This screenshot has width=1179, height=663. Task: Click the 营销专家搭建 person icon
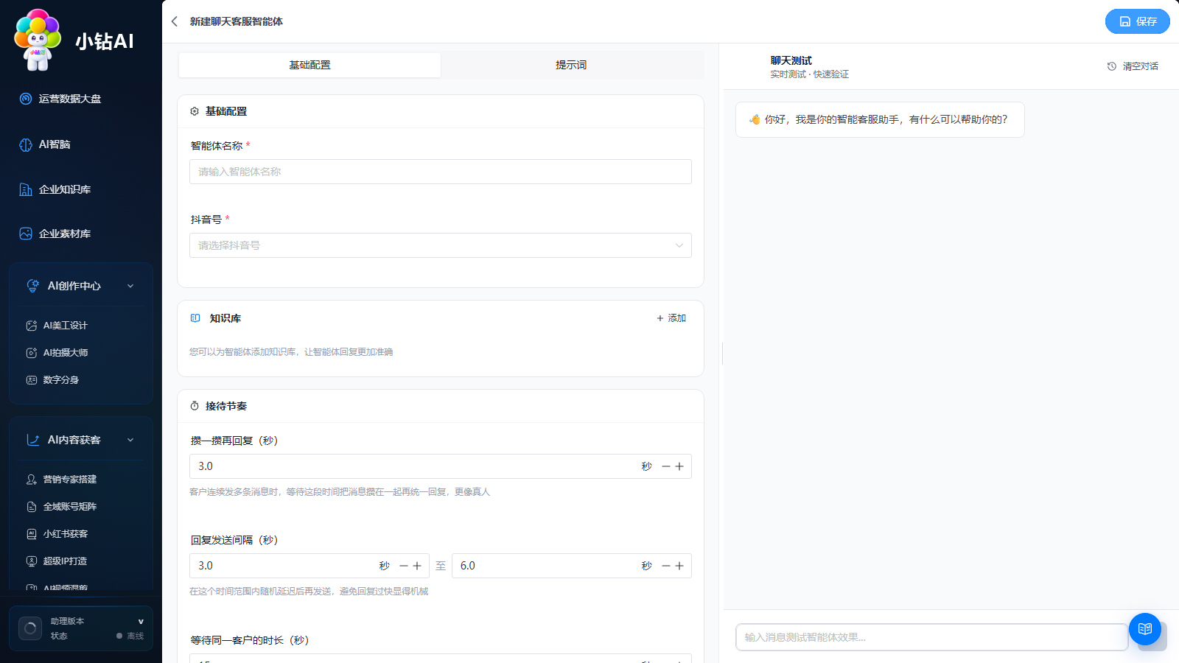[x=32, y=480]
